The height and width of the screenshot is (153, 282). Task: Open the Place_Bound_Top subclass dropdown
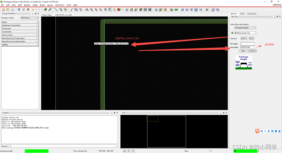pos(246,33)
